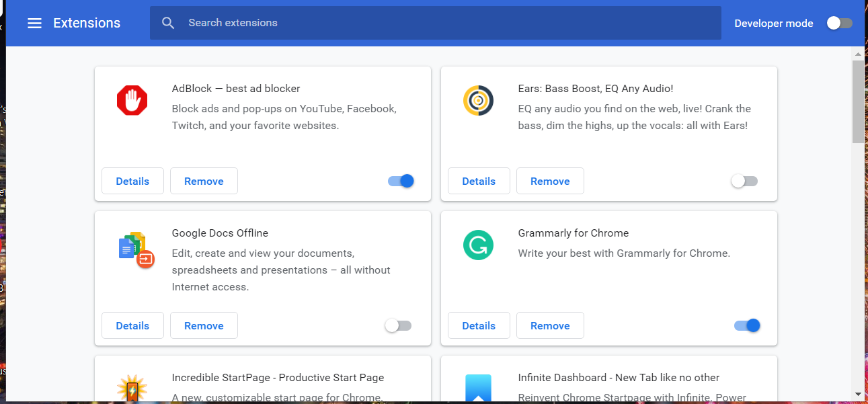Image resolution: width=868 pixels, height=404 pixels.
Task: Click the vertical scrollbar thumb
Action: coord(859,102)
